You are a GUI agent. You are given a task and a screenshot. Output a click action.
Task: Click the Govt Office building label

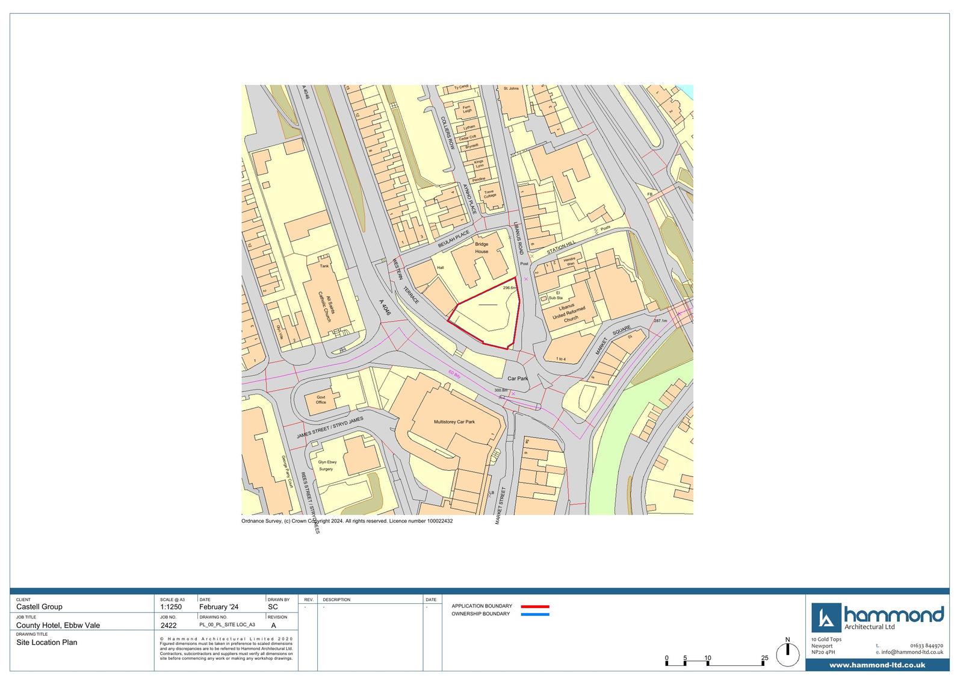pyautogui.click(x=321, y=400)
